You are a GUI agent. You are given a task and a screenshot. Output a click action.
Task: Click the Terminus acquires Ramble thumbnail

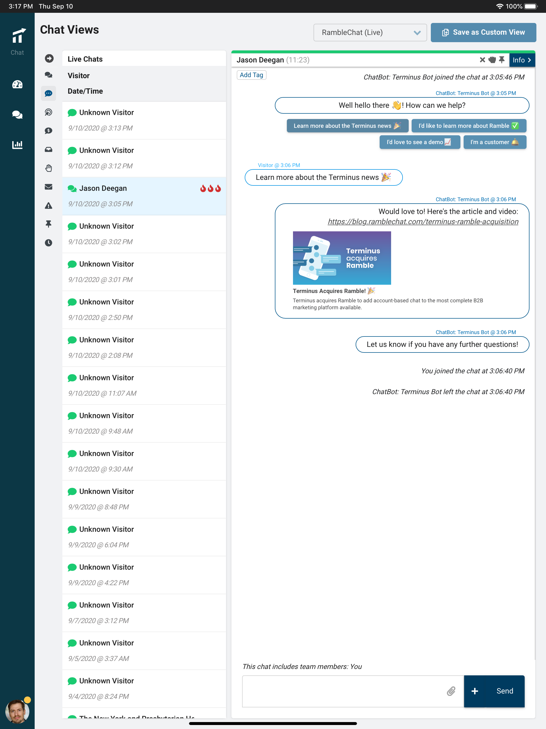coord(342,258)
